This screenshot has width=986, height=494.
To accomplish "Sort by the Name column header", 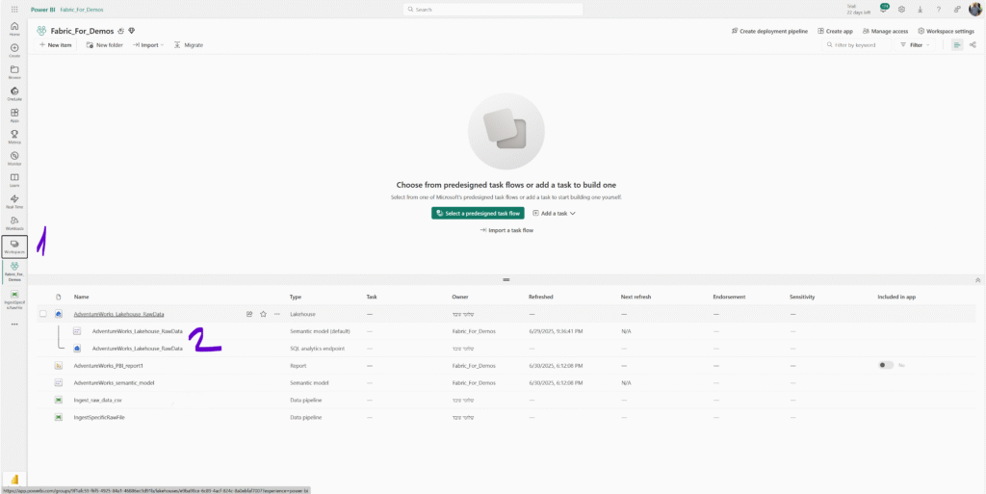I will 81,297.
